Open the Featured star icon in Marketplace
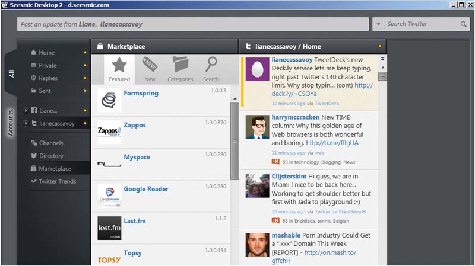475x266 pixels. coord(119,65)
